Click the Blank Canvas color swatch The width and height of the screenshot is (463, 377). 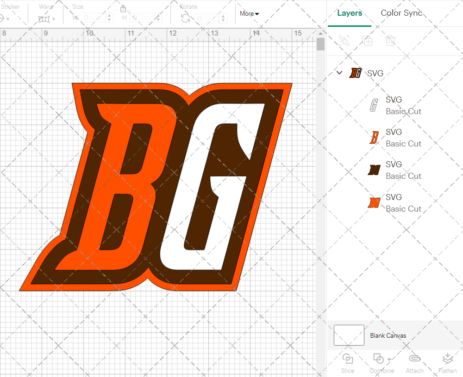pos(349,335)
